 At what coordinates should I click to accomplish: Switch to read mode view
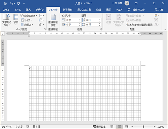click(x=112, y=127)
